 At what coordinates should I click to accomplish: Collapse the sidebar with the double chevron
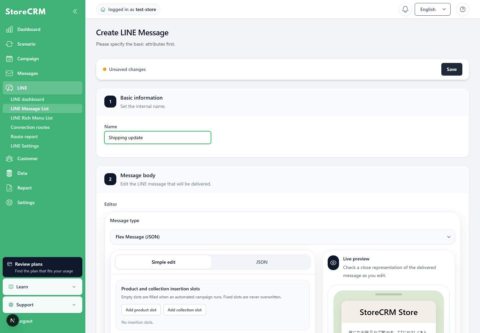click(x=75, y=11)
